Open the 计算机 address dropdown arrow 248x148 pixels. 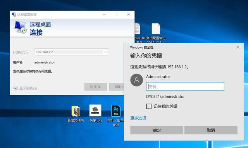[105, 52]
